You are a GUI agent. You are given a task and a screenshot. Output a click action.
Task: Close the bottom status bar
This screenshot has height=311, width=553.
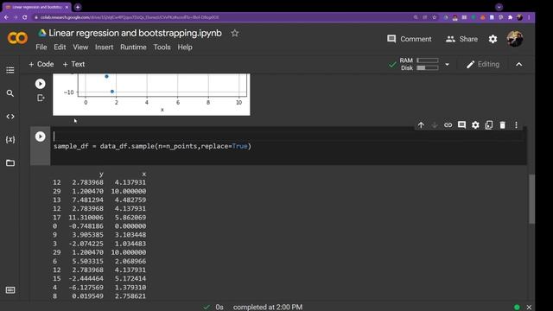point(529,308)
